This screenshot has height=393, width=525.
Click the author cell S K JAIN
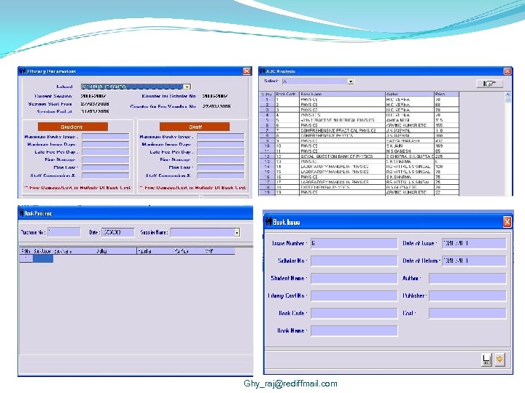(410, 146)
